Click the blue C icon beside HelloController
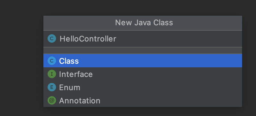Viewport: 256px width, 116px height. click(52, 38)
